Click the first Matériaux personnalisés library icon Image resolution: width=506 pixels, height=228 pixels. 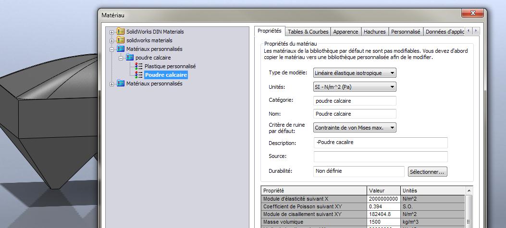point(120,49)
